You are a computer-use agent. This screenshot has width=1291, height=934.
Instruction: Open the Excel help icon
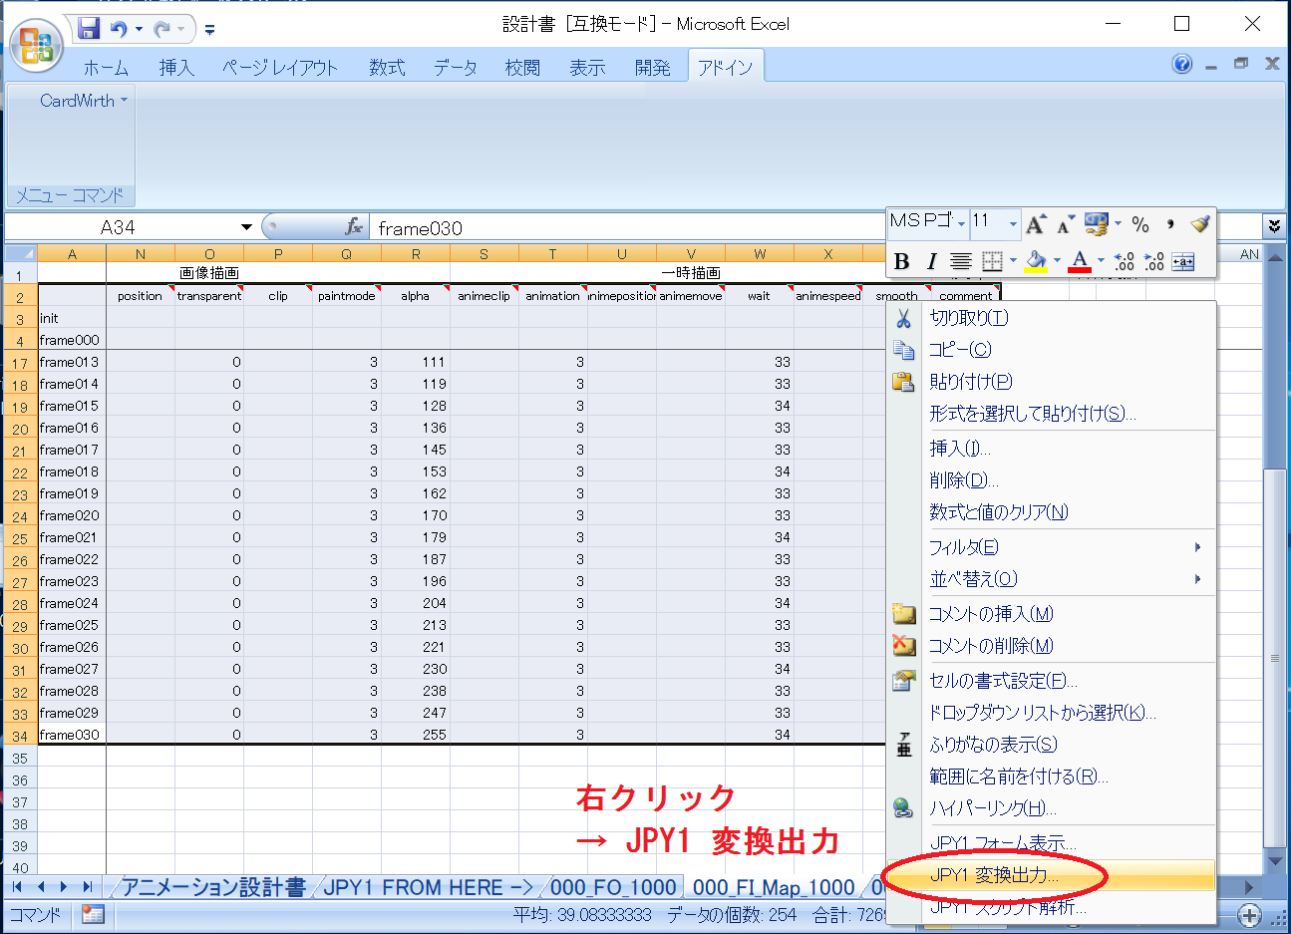click(x=1182, y=64)
